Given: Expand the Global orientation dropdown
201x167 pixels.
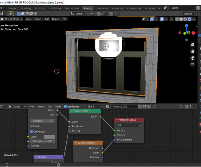Looking at the screenshot, I should (x=79, y=14).
